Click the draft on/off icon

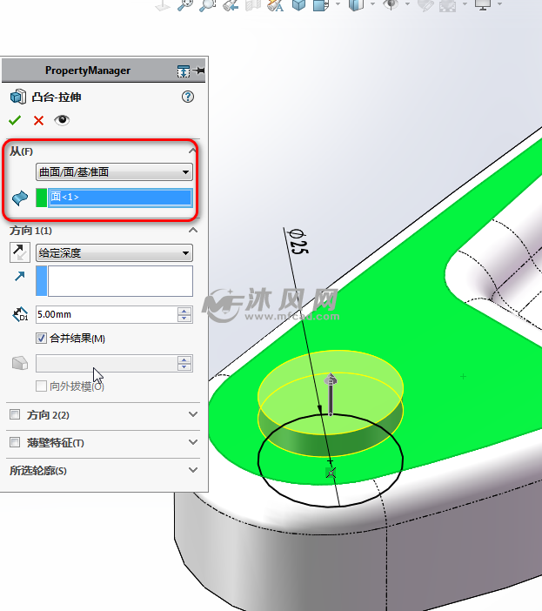tap(20, 363)
